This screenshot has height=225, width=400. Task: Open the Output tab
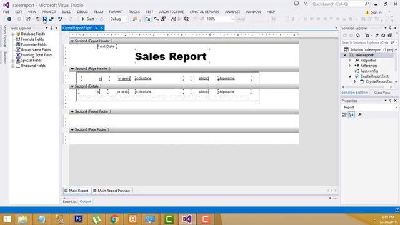coord(85,201)
